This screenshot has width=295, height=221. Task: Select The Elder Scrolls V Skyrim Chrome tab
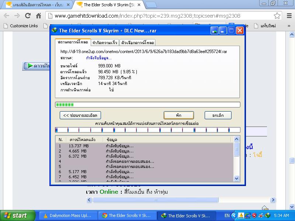click(x=109, y=5)
